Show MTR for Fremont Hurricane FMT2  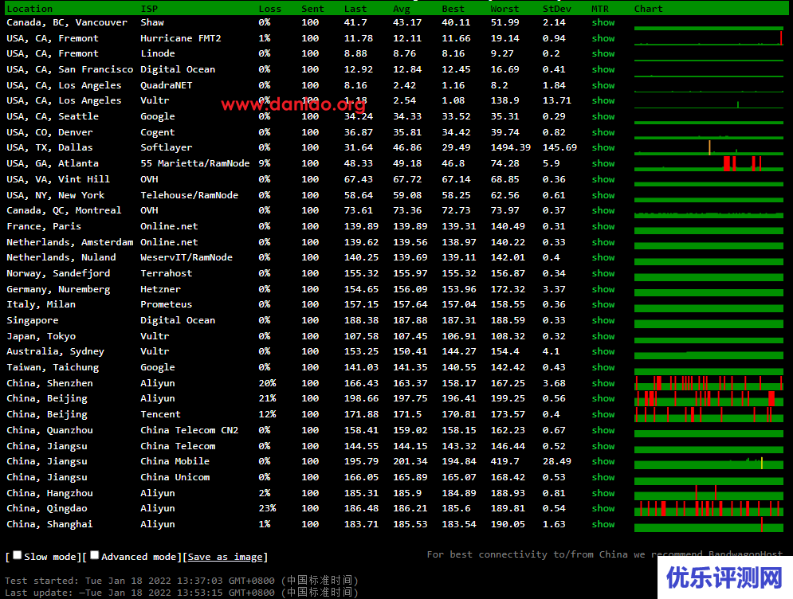(x=603, y=38)
